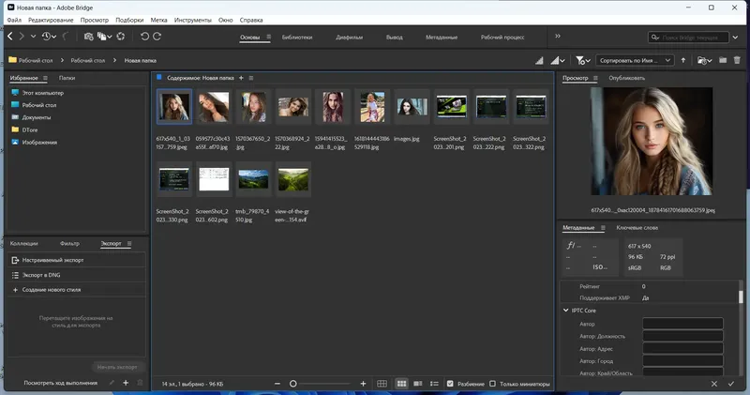Go back with the left arrow
Image resolution: width=750 pixels, height=395 pixels.
click(10, 37)
